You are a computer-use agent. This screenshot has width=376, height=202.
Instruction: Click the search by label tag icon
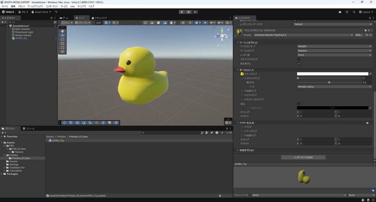212,133
